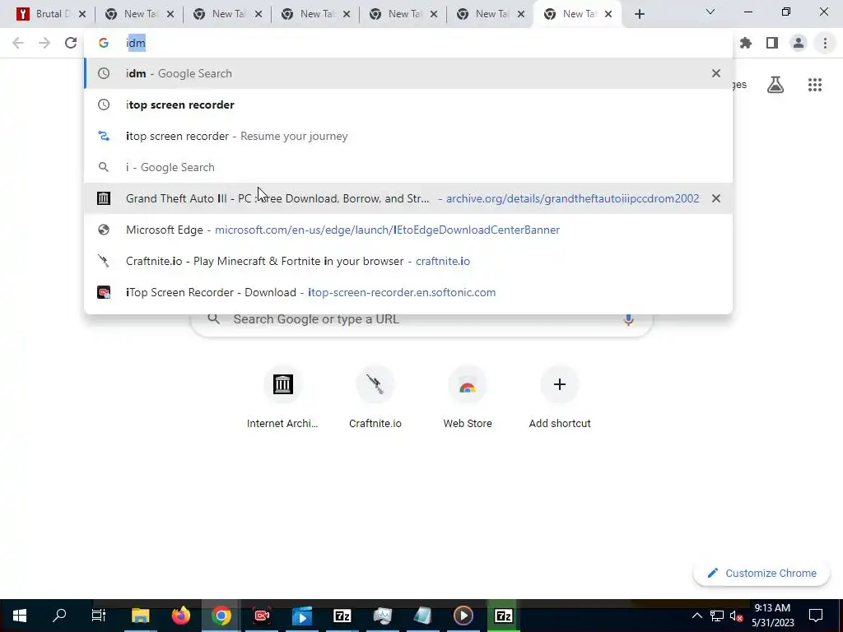Reload the page with the refresh icon
This screenshot has height=632, width=843.
[x=71, y=43]
